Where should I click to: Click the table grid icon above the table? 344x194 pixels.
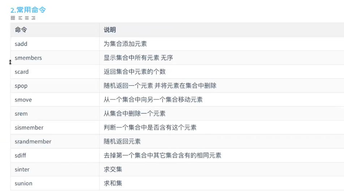13,18
